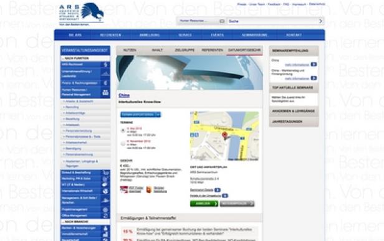Click into the Suche search field
Viewport: 384px width, 241px height.
click(x=272, y=21)
